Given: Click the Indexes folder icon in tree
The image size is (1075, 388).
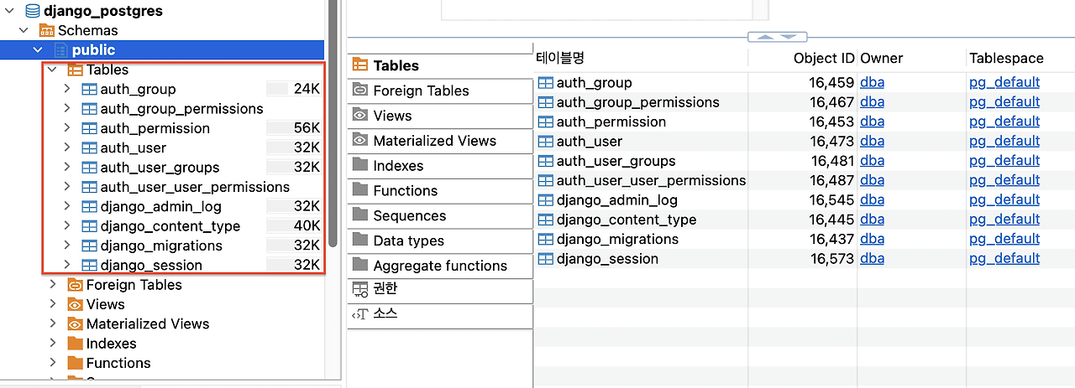Looking at the screenshot, I should pyautogui.click(x=75, y=344).
